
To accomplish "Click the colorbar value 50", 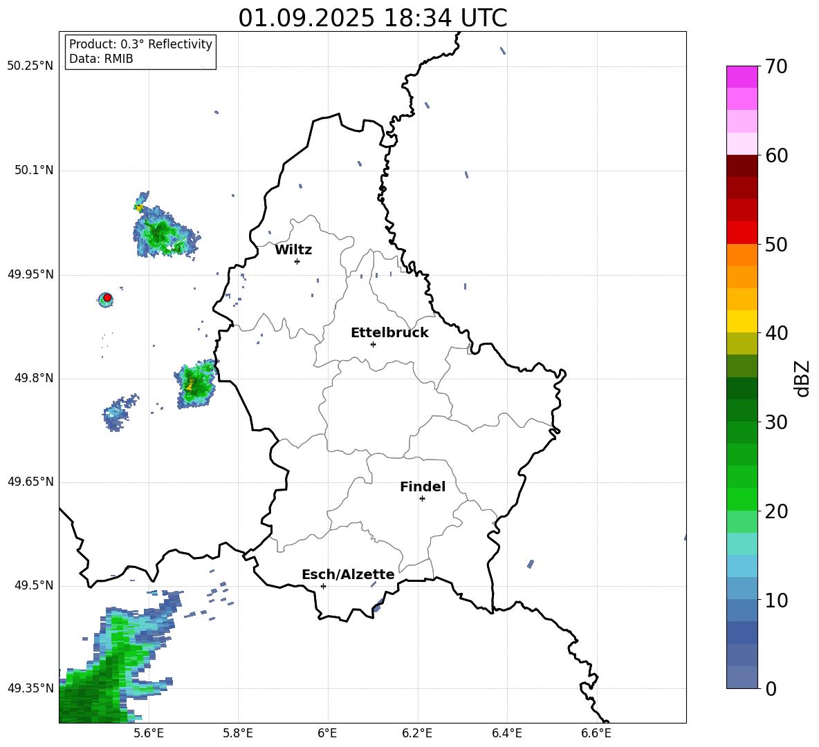I will pos(777,244).
